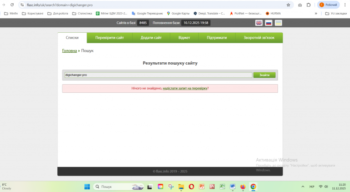This screenshot has width=350, height=192.
Task: Click the taskbar Пошук search box
Action: click(119, 187)
